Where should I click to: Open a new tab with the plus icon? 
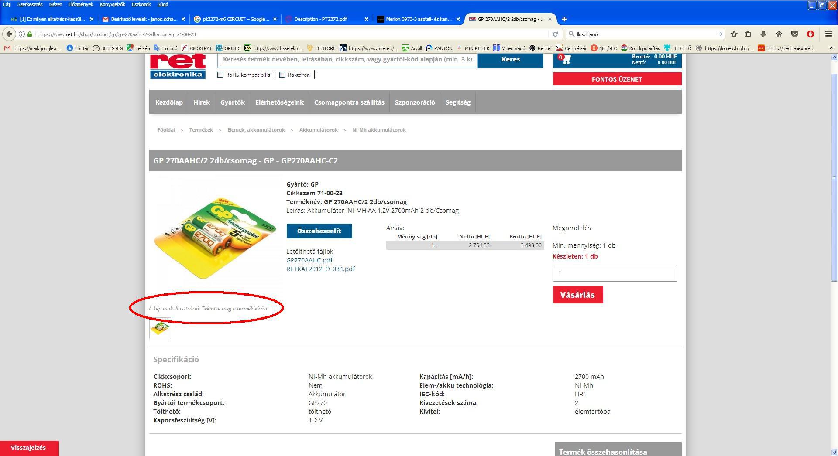(564, 19)
